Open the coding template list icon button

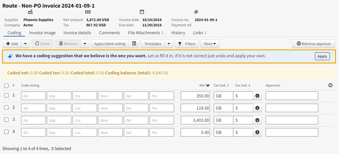134,44
